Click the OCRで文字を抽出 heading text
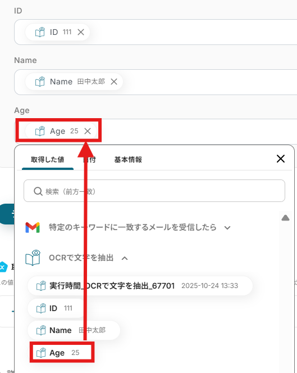The image size is (297, 373). pyautogui.click(x=81, y=258)
